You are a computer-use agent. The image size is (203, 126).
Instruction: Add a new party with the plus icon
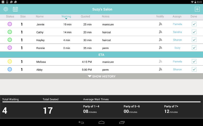pyautogui.click(x=197, y=9)
